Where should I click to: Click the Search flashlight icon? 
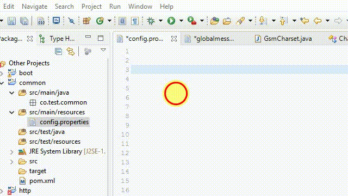point(240,21)
